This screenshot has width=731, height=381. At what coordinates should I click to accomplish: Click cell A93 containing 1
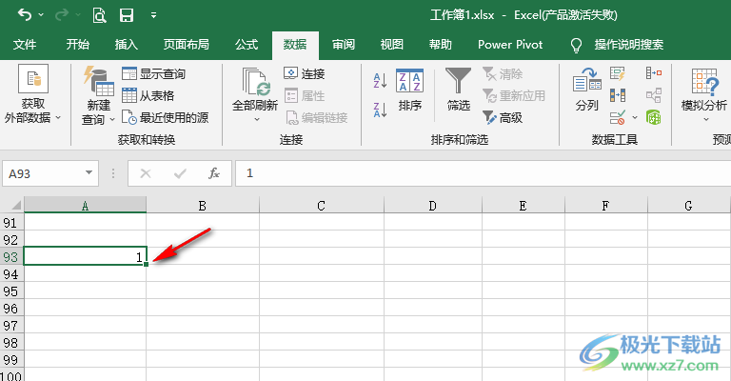coord(85,256)
